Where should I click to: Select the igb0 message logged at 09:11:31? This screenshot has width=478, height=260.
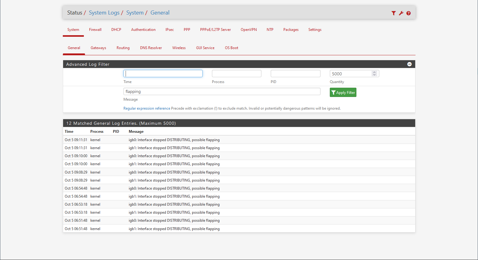[x=174, y=140]
